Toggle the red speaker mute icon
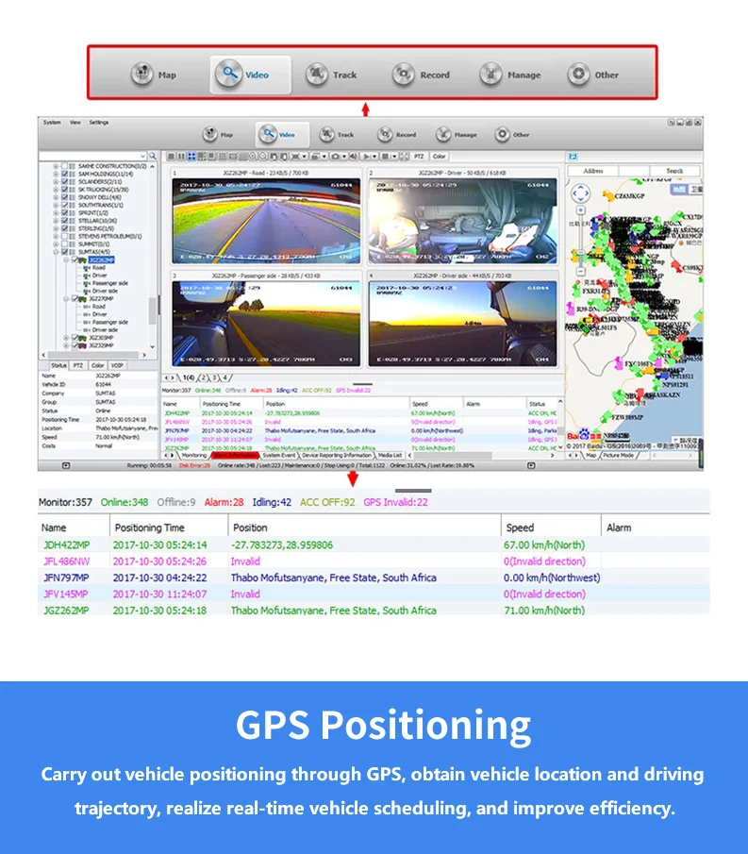Image resolution: width=748 pixels, height=854 pixels. 354,157
